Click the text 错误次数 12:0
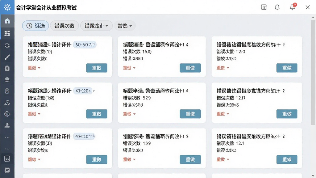Image resolution: width=316 pixels, height=178 pixels. (231, 52)
